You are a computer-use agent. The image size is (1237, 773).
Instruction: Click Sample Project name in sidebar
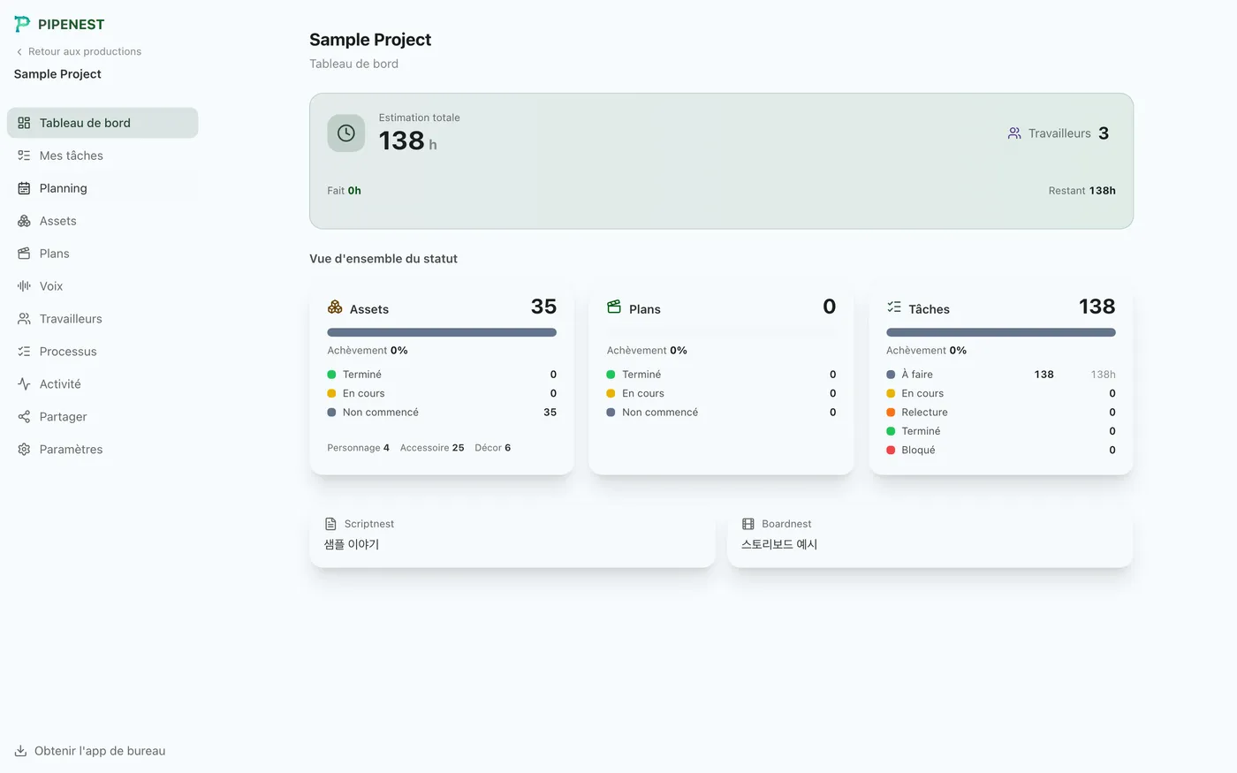[57, 74]
